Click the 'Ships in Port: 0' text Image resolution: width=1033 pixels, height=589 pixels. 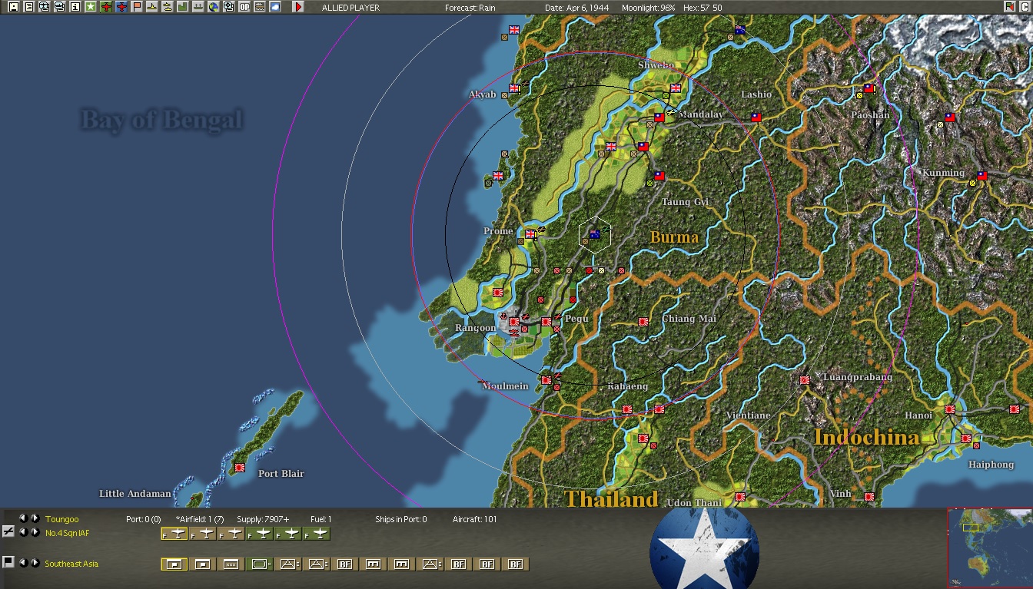(401, 519)
